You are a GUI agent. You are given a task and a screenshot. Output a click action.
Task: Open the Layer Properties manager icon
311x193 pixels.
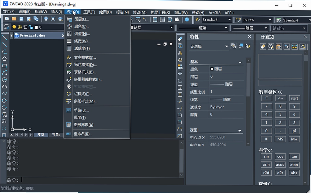(7, 27)
